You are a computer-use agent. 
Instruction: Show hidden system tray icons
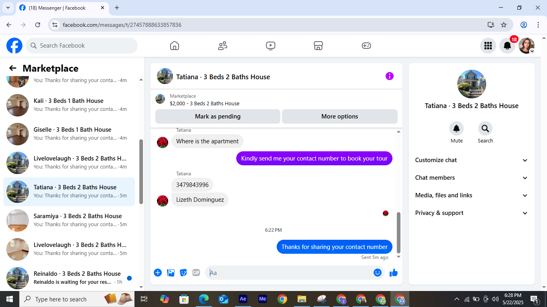(457, 299)
